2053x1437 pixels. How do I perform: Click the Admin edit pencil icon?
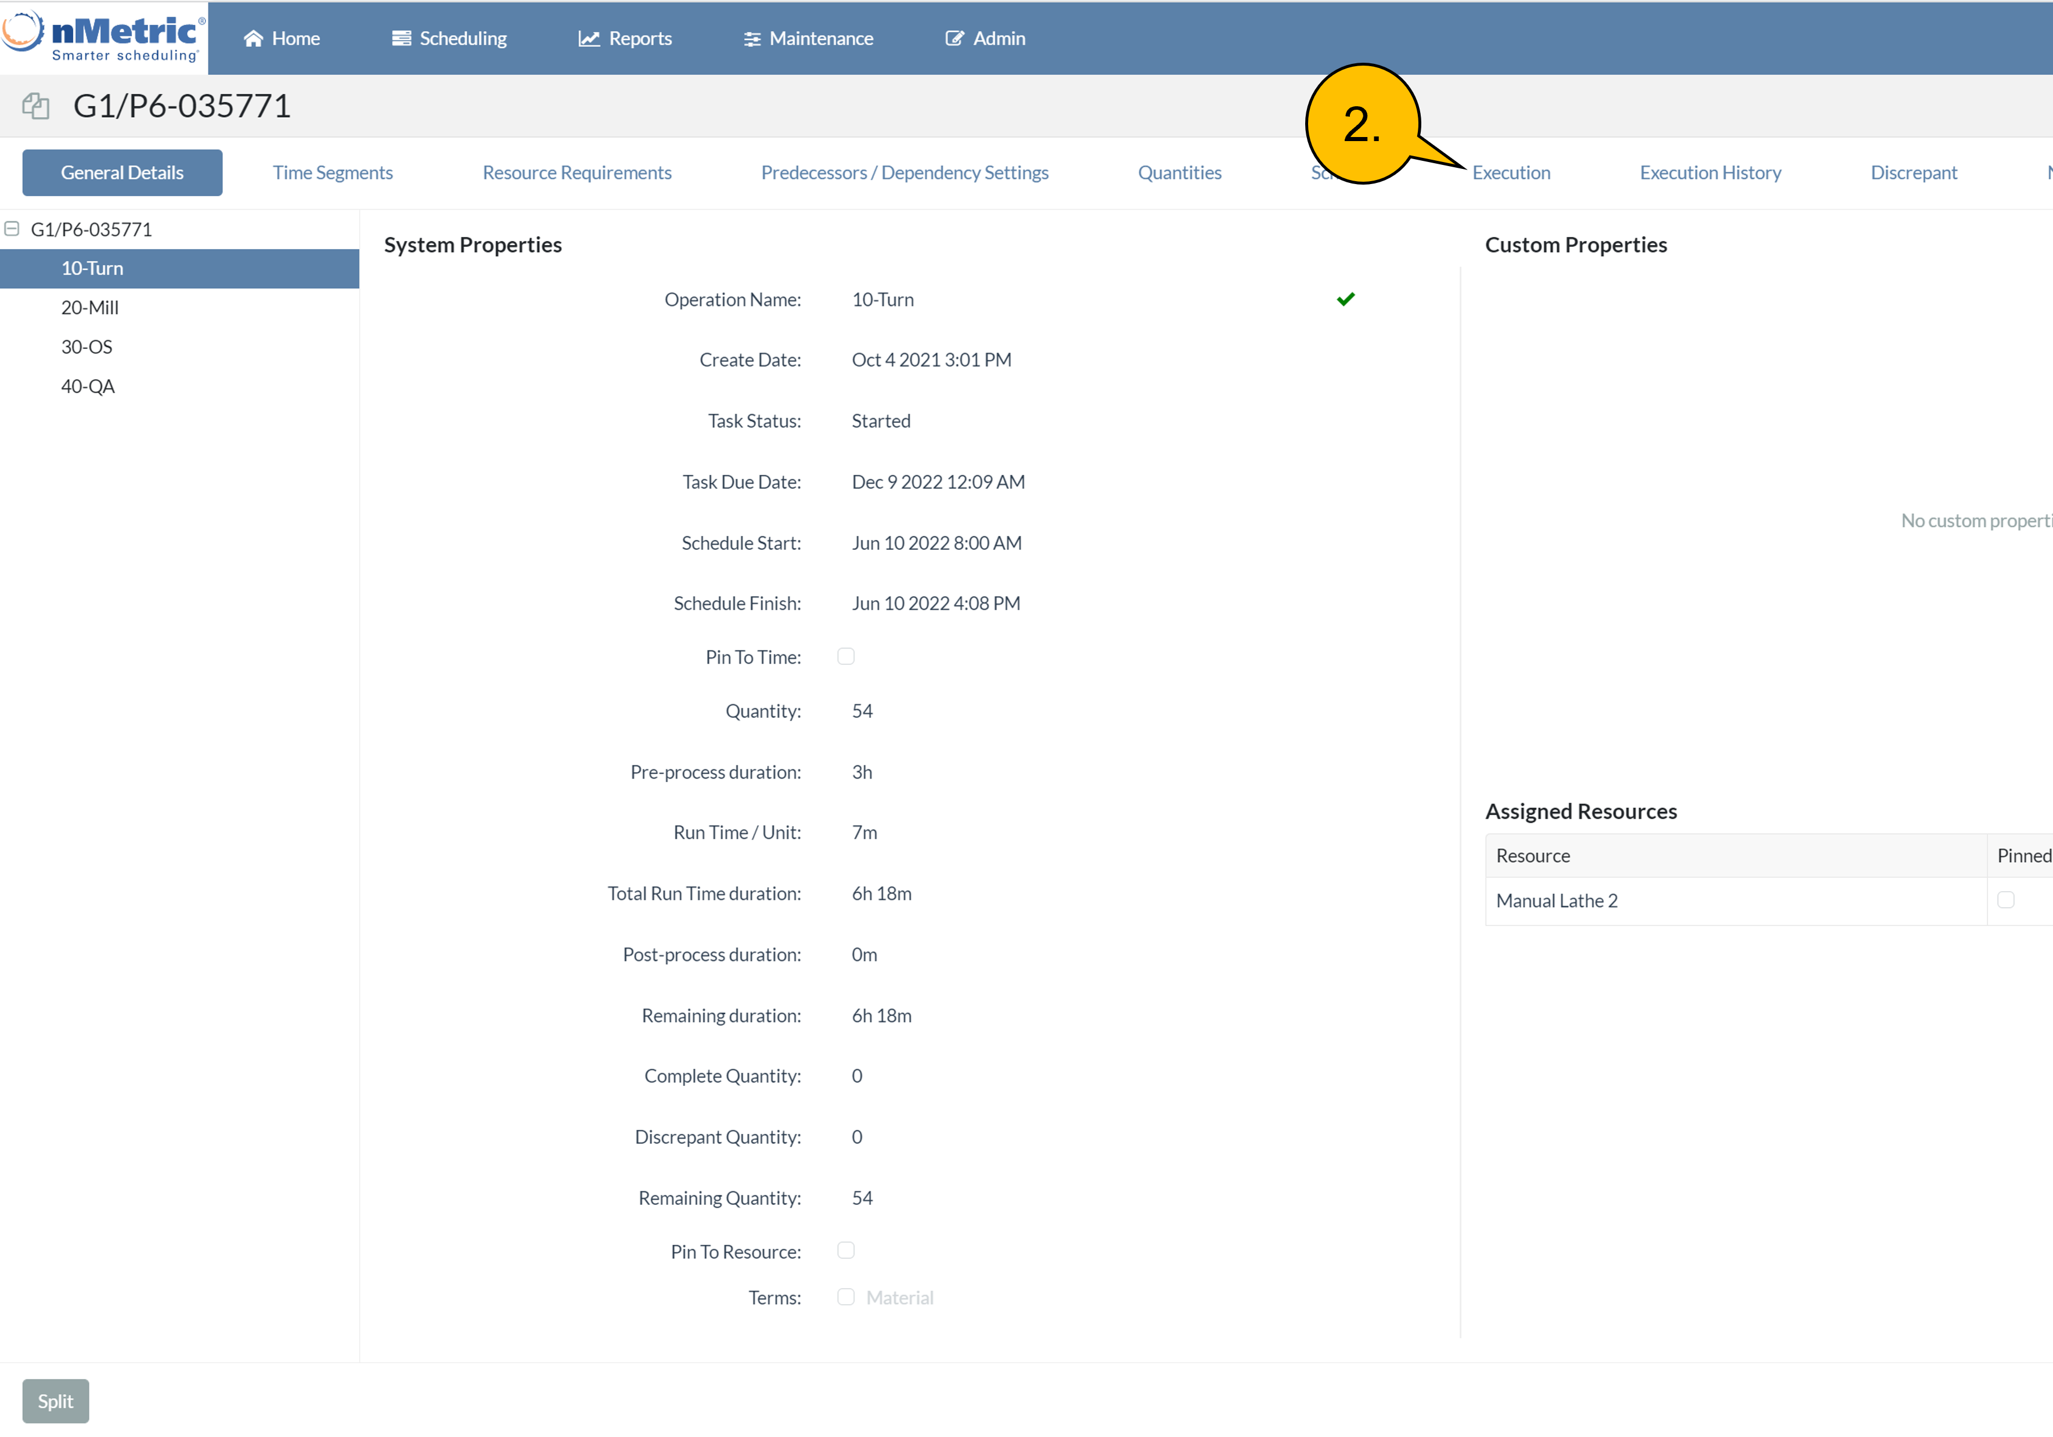[954, 38]
